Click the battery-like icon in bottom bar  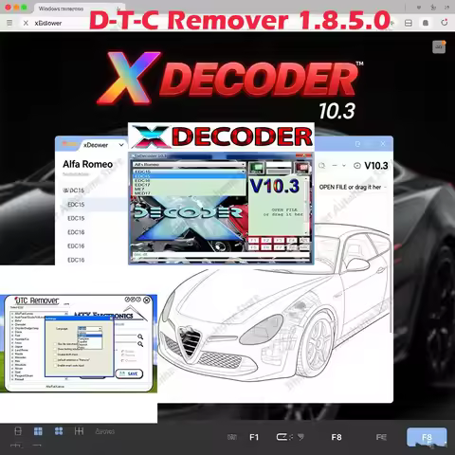pos(282,437)
